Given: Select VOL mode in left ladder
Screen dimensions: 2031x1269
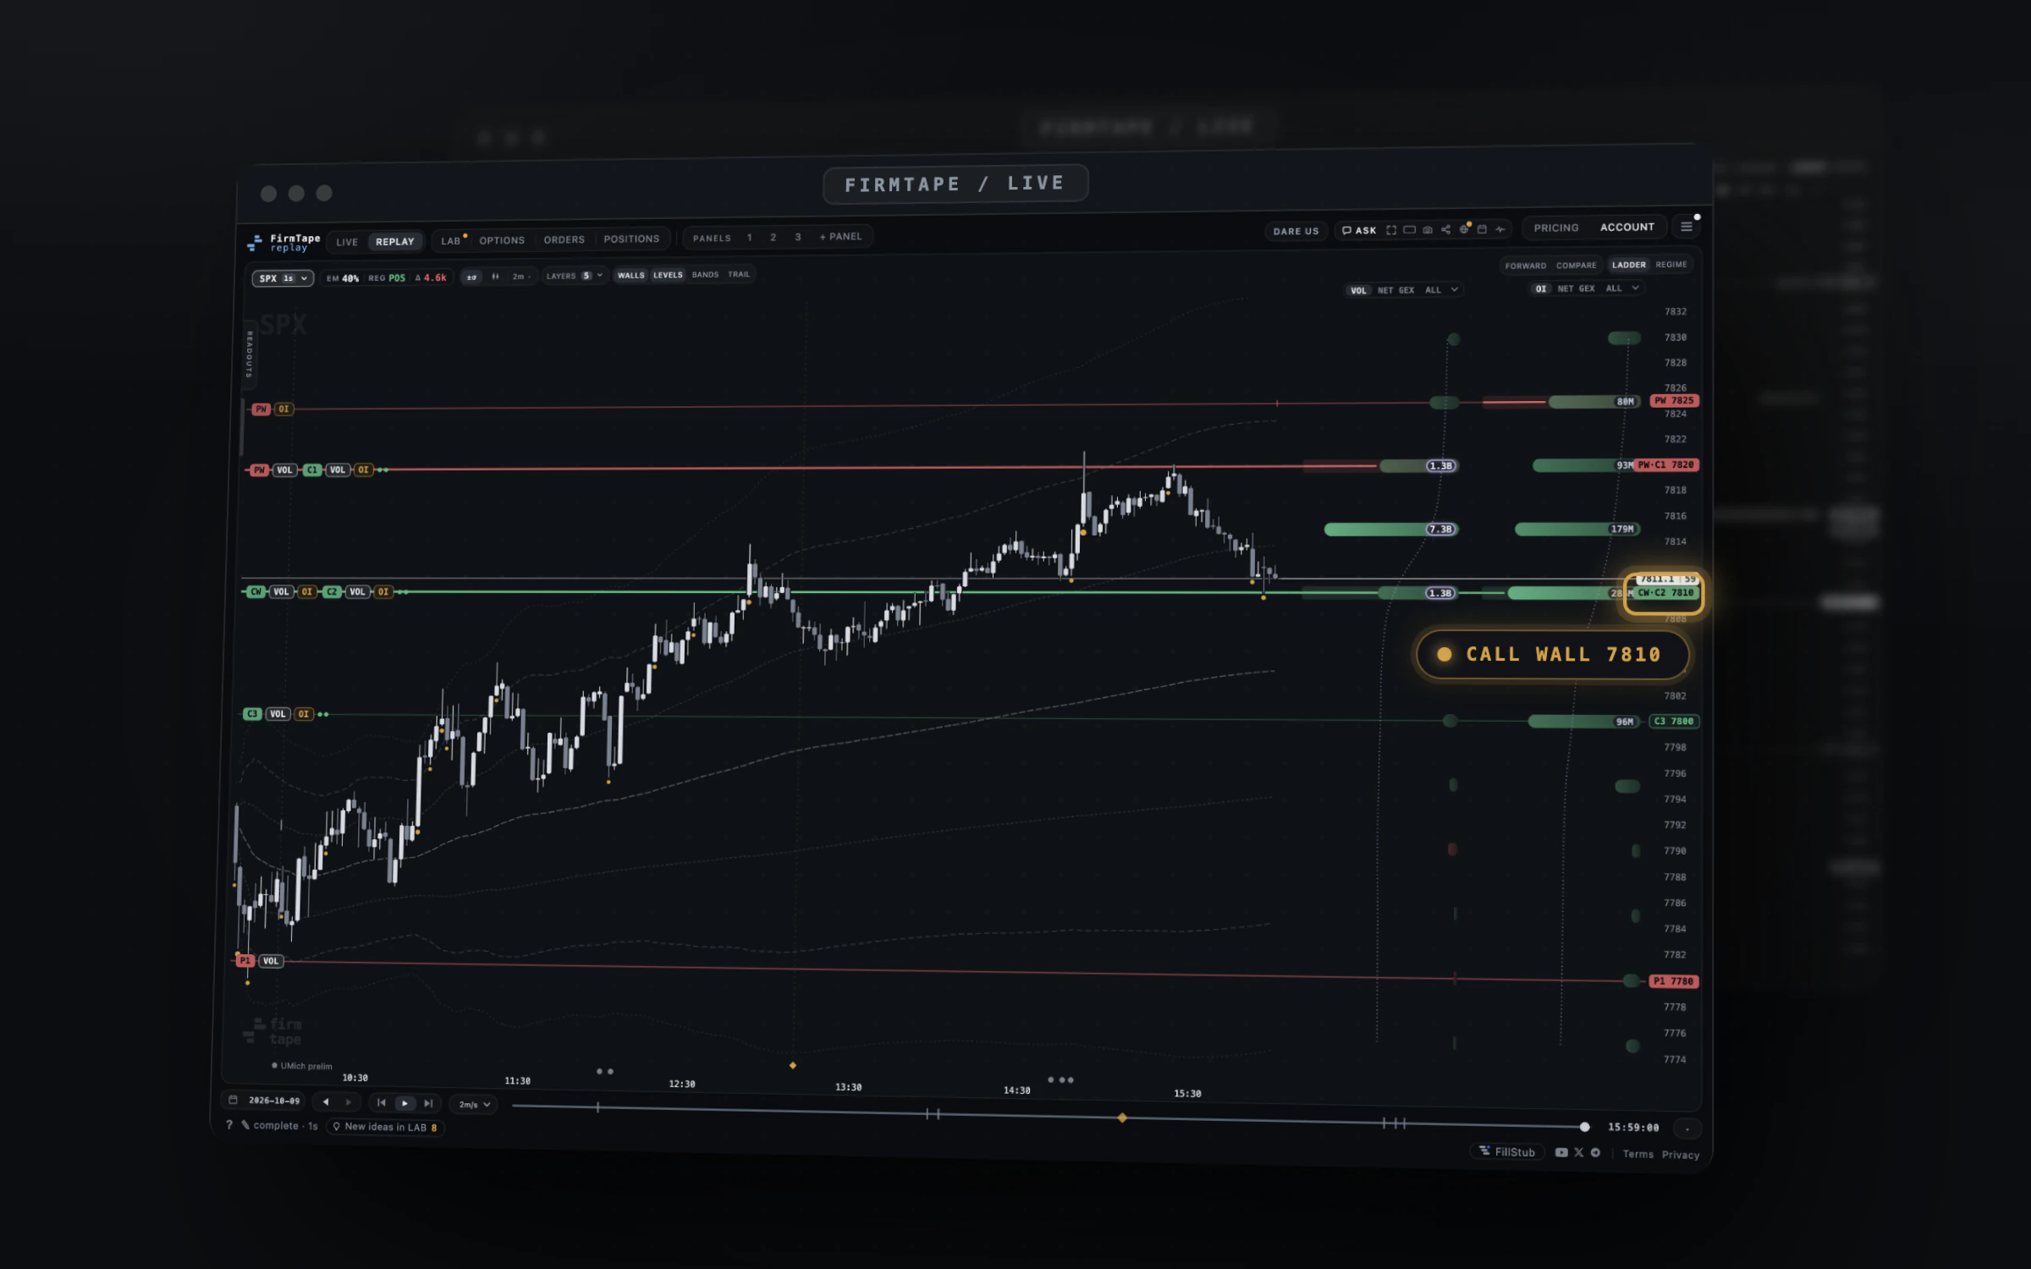Looking at the screenshot, I should tap(1358, 290).
